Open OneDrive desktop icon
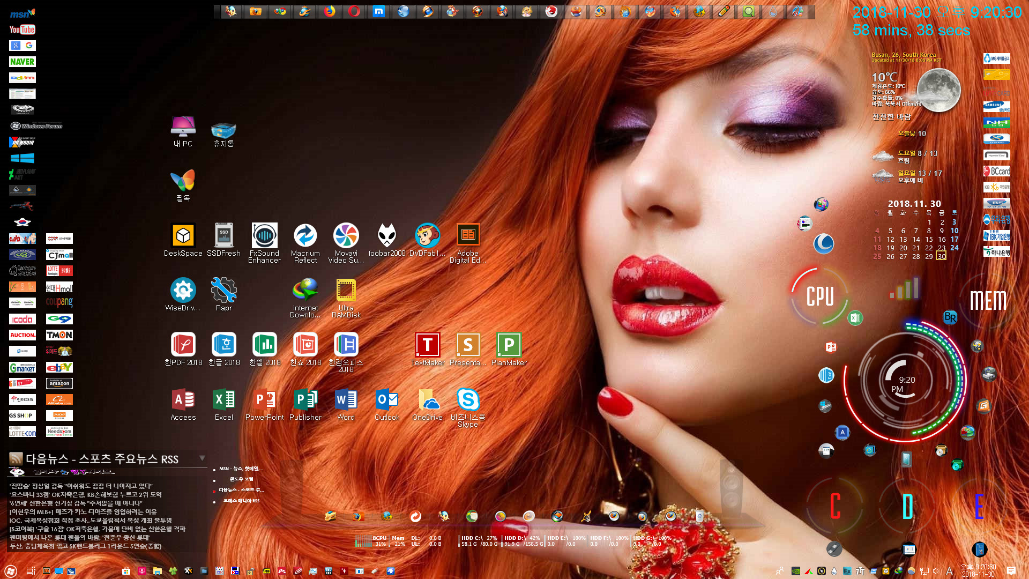The image size is (1029, 579). (427, 404)
